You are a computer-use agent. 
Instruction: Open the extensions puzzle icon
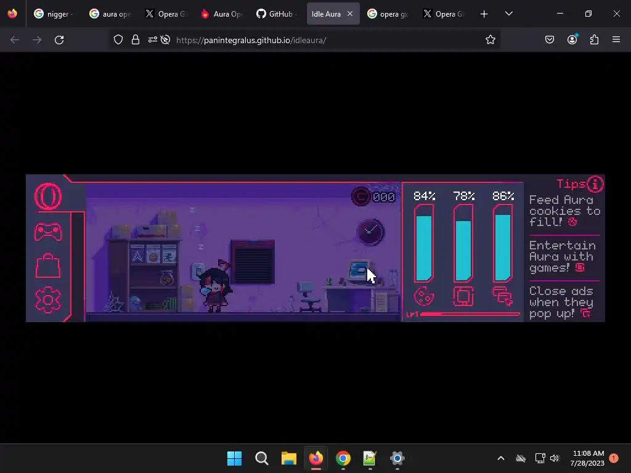[x=595, y=40]
